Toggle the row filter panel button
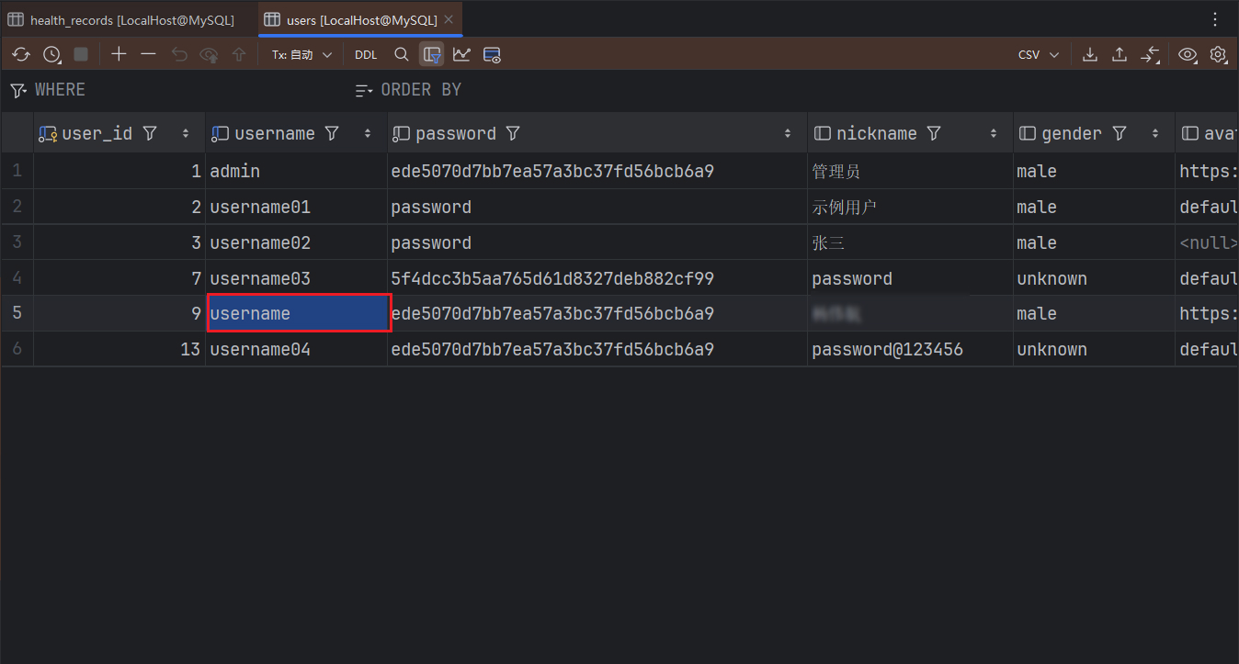This screenshot has width=1239, height=664. 432,54
